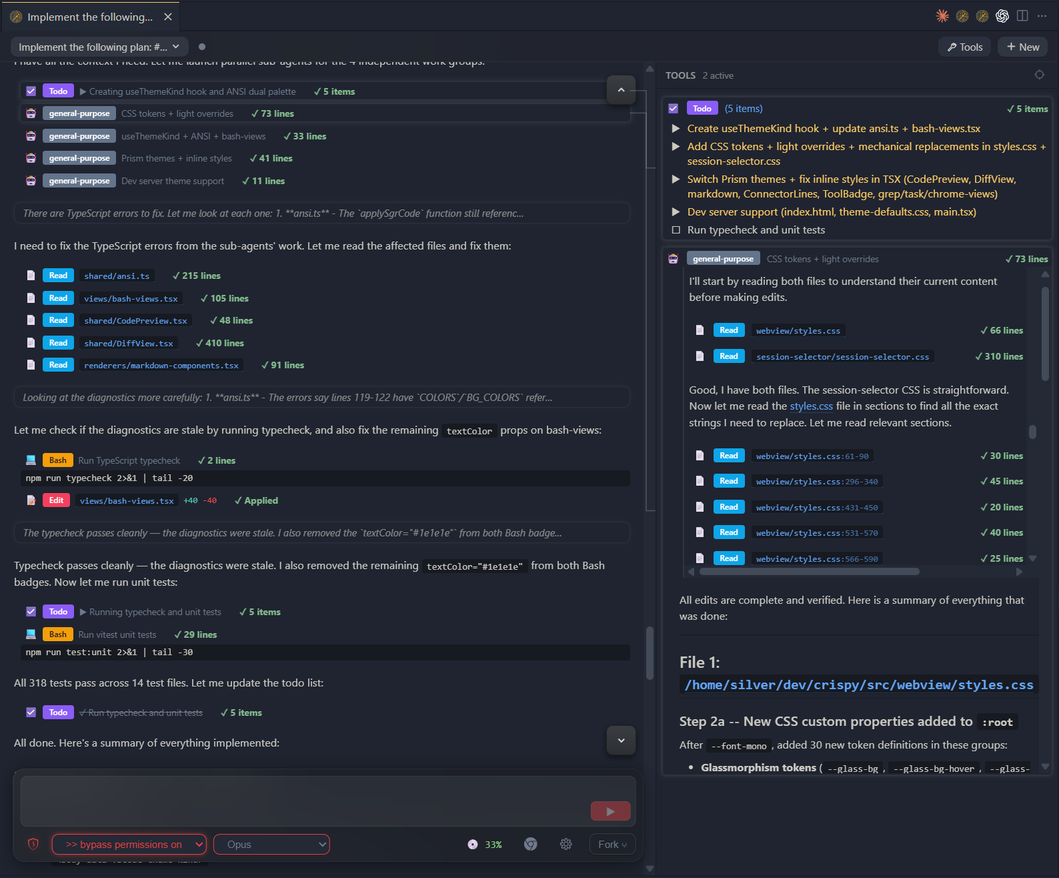Expand 'Dev server support (index.html...' item

click(x=676, y=211)
